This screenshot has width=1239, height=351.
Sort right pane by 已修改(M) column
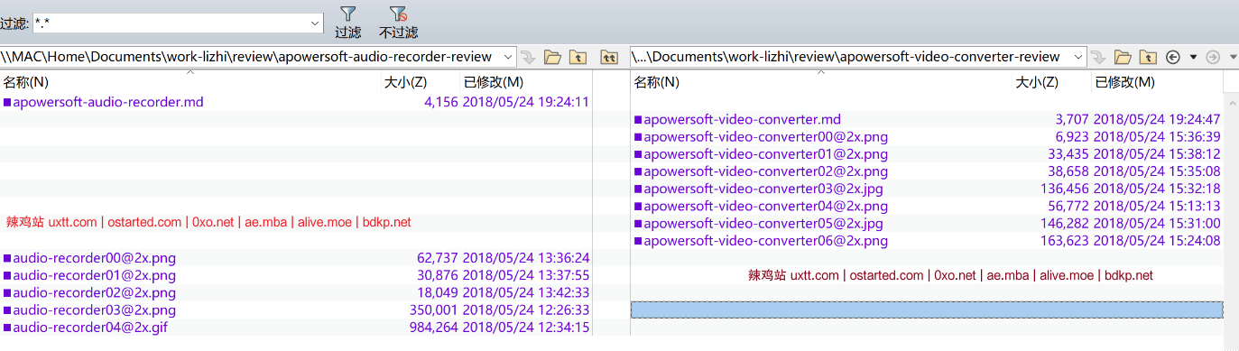(x=1156, y=83)
